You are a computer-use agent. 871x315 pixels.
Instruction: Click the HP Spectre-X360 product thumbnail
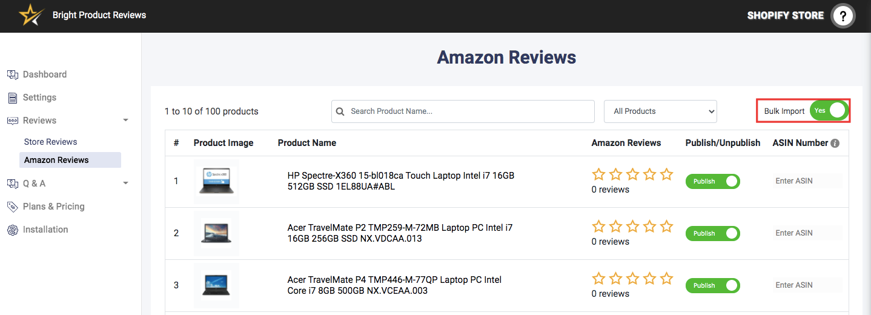216,181
